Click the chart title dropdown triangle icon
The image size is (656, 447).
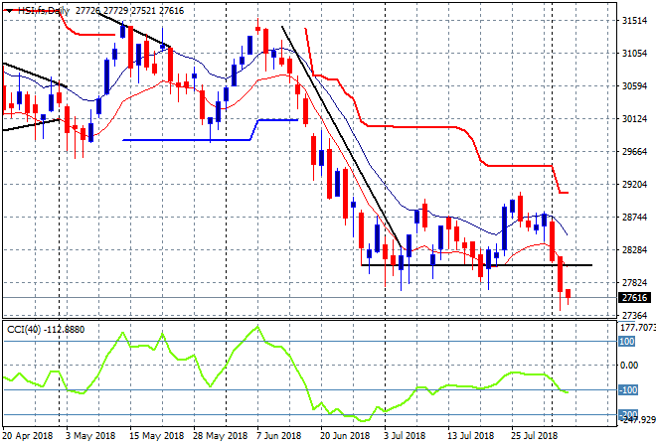[9, 11]
